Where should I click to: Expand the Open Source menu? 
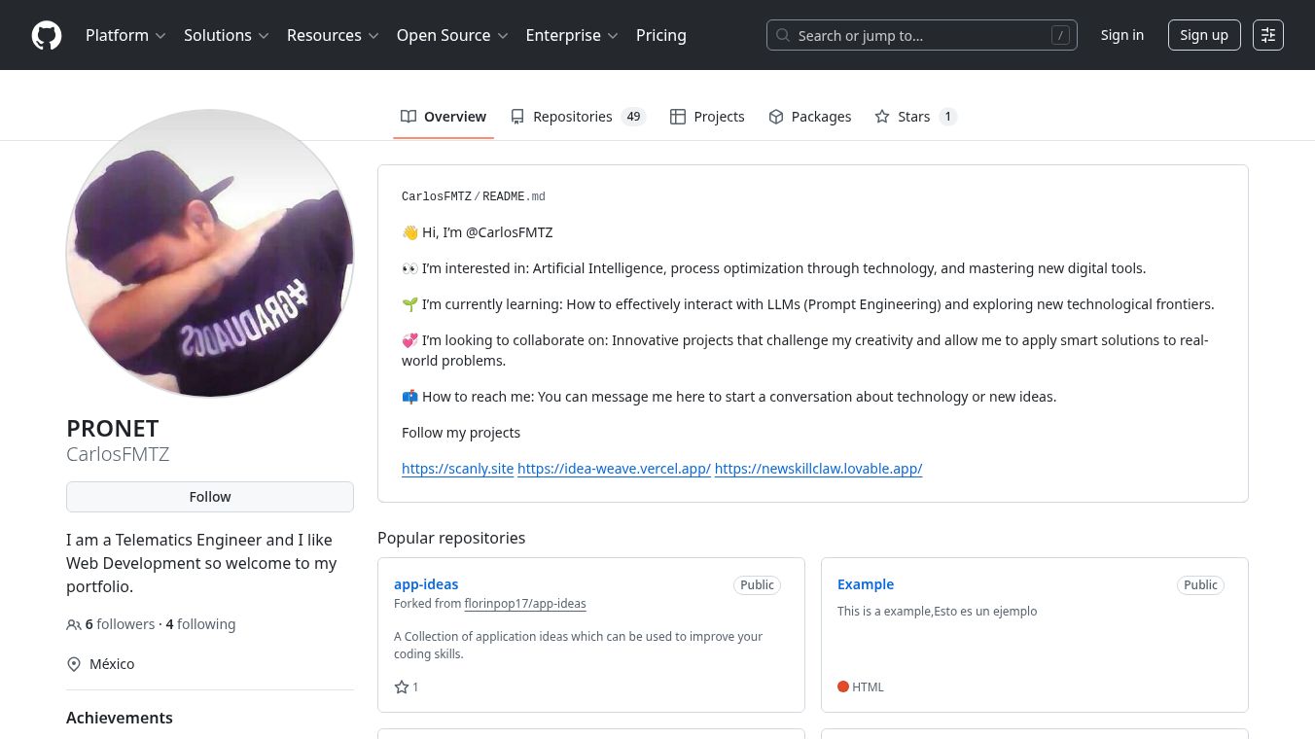coord(453,35)
